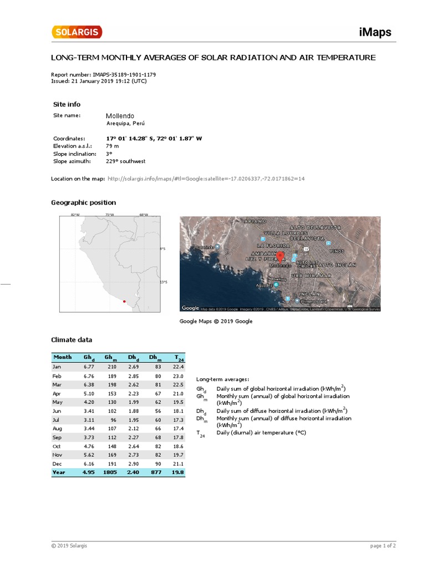Click Jul Ghm value 96

[113, 420]
